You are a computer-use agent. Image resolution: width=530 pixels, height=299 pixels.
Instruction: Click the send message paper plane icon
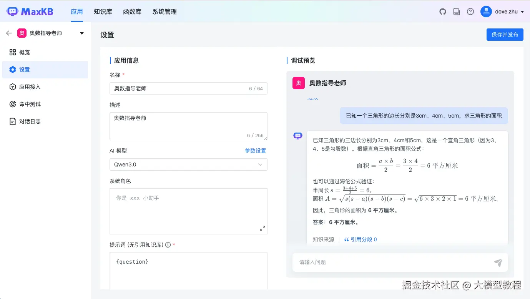(x=498, y=262)
